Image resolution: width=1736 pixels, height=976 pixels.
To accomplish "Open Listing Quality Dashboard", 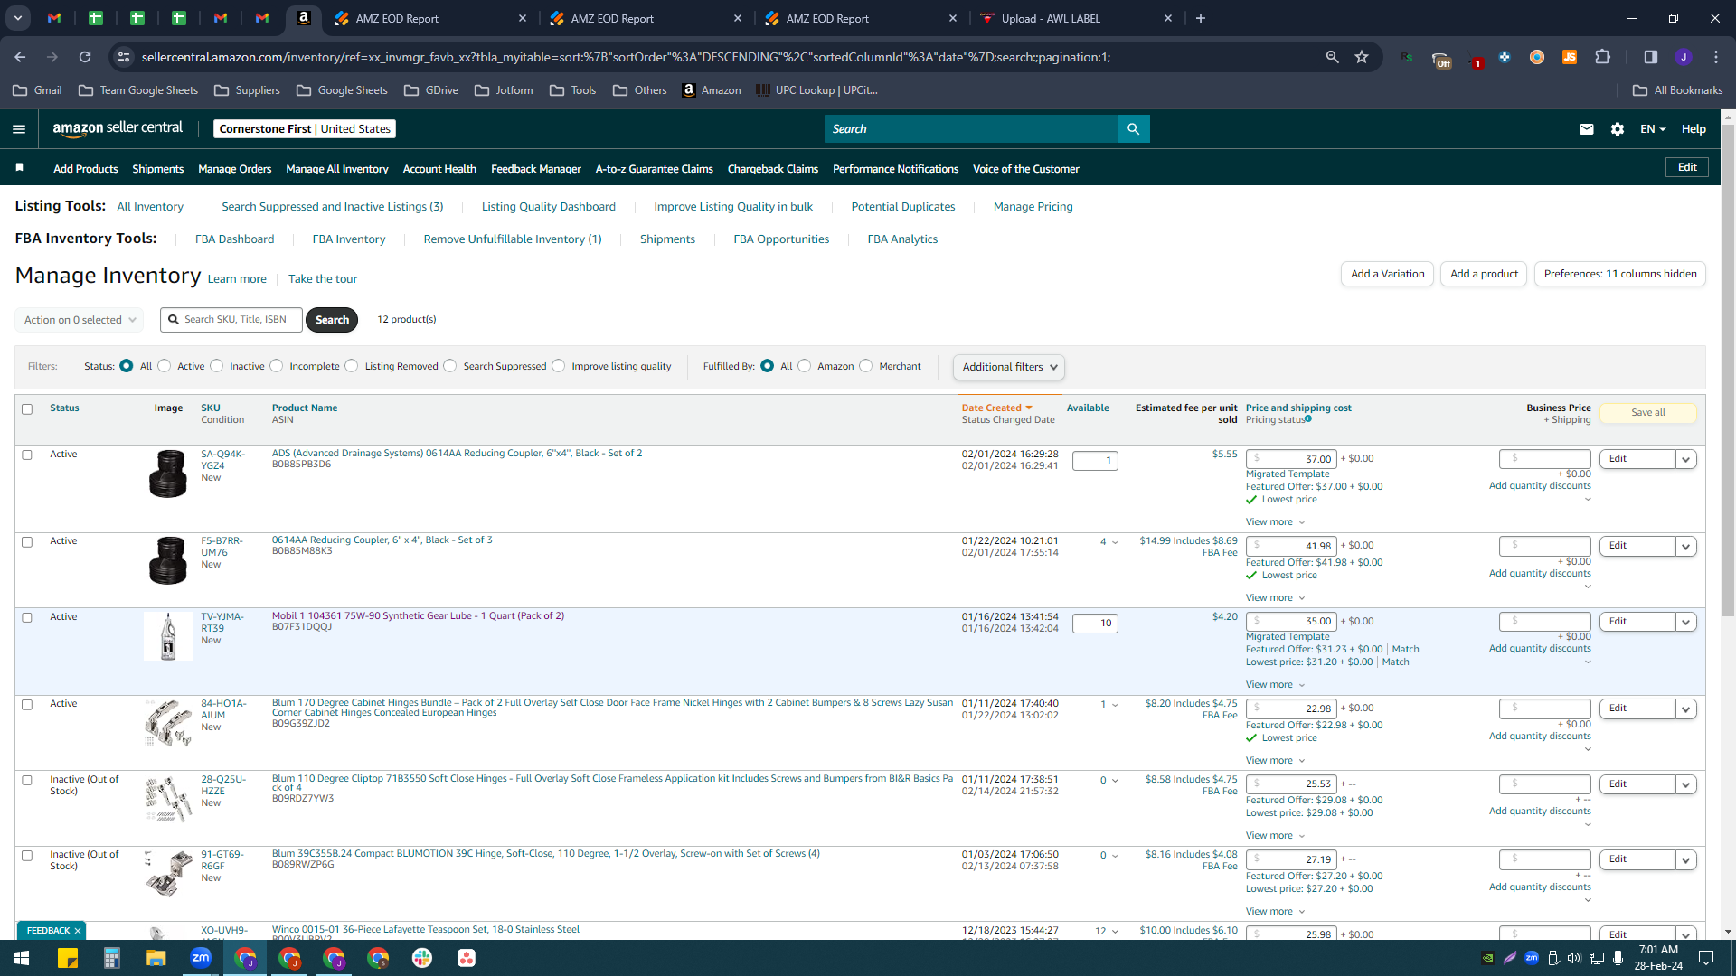I will click(x=549, y=207).
